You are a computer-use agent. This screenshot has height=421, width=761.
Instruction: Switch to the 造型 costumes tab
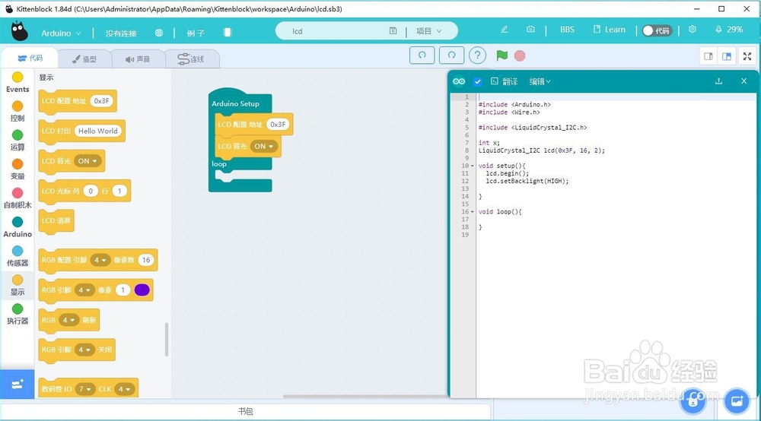84,59
